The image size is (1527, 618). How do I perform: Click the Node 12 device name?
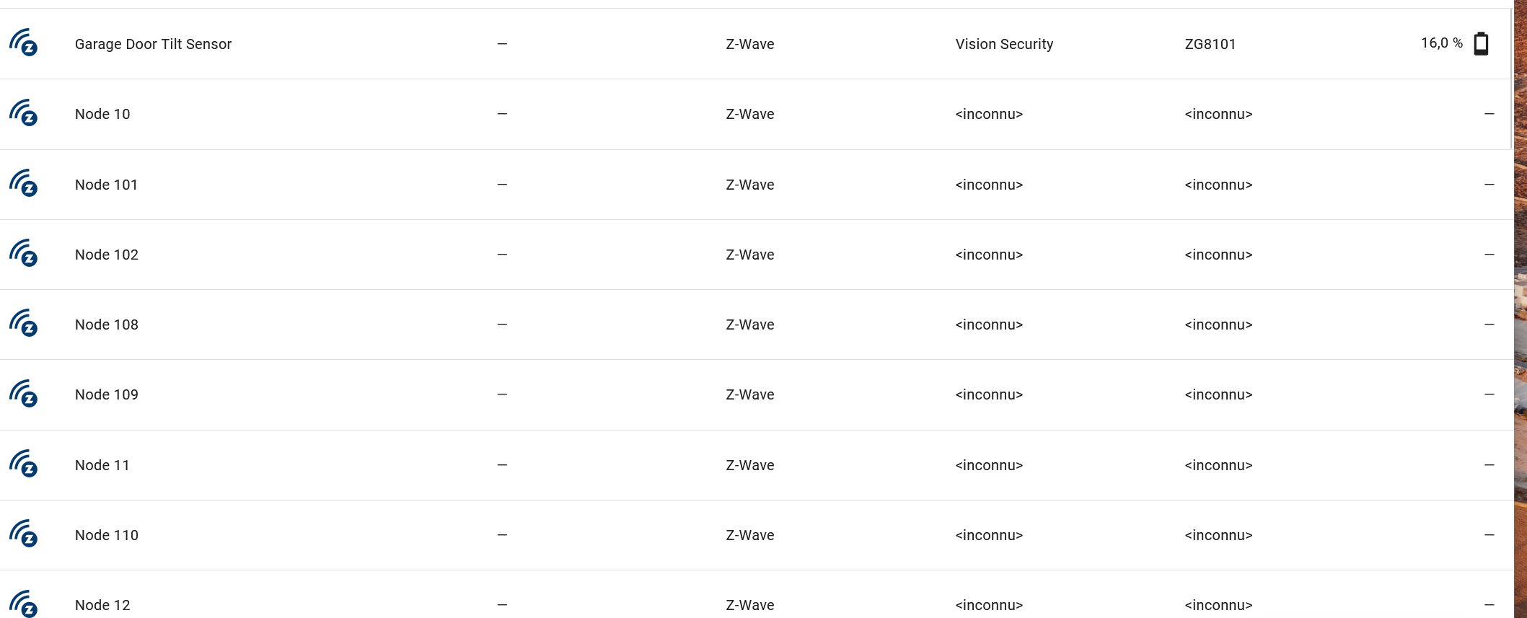pyautogui.click(x=102, y=605)
